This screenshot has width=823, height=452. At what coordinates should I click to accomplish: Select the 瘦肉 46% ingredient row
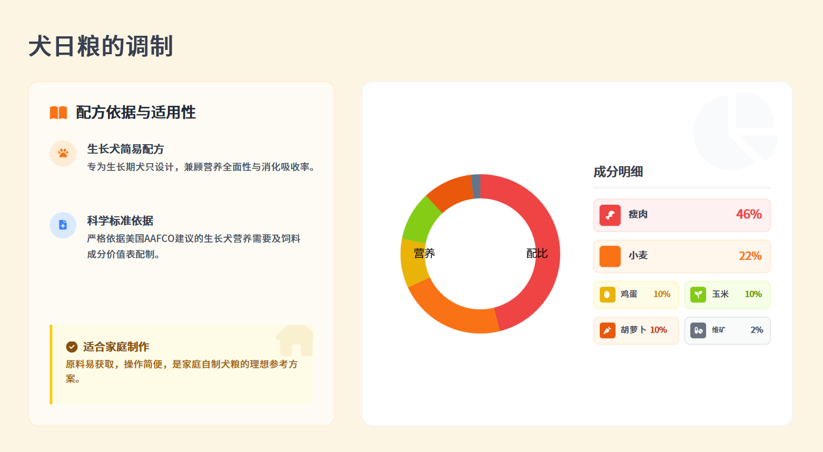[x=682, y=215]
